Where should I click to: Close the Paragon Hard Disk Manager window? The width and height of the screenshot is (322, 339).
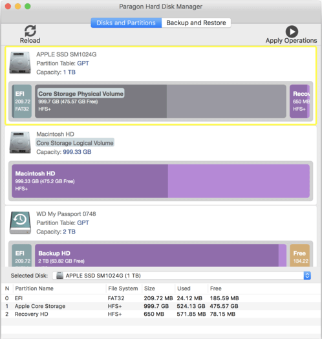8,6
